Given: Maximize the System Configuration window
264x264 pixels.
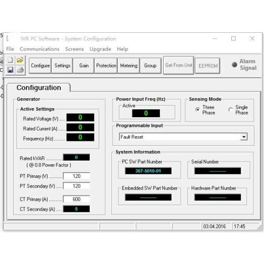Looking at the screenshot, I should tap(233, 39).
